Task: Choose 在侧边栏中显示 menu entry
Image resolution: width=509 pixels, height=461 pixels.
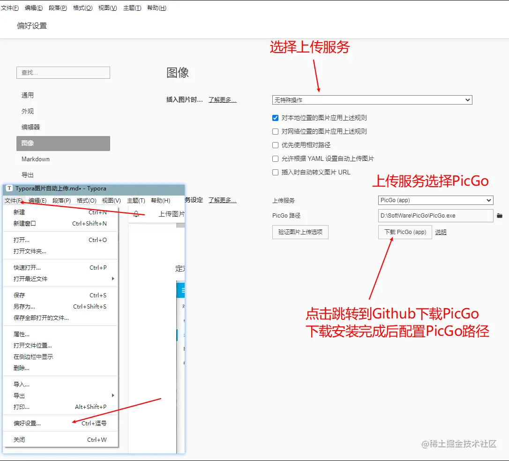Action: [x=60, y=356]
